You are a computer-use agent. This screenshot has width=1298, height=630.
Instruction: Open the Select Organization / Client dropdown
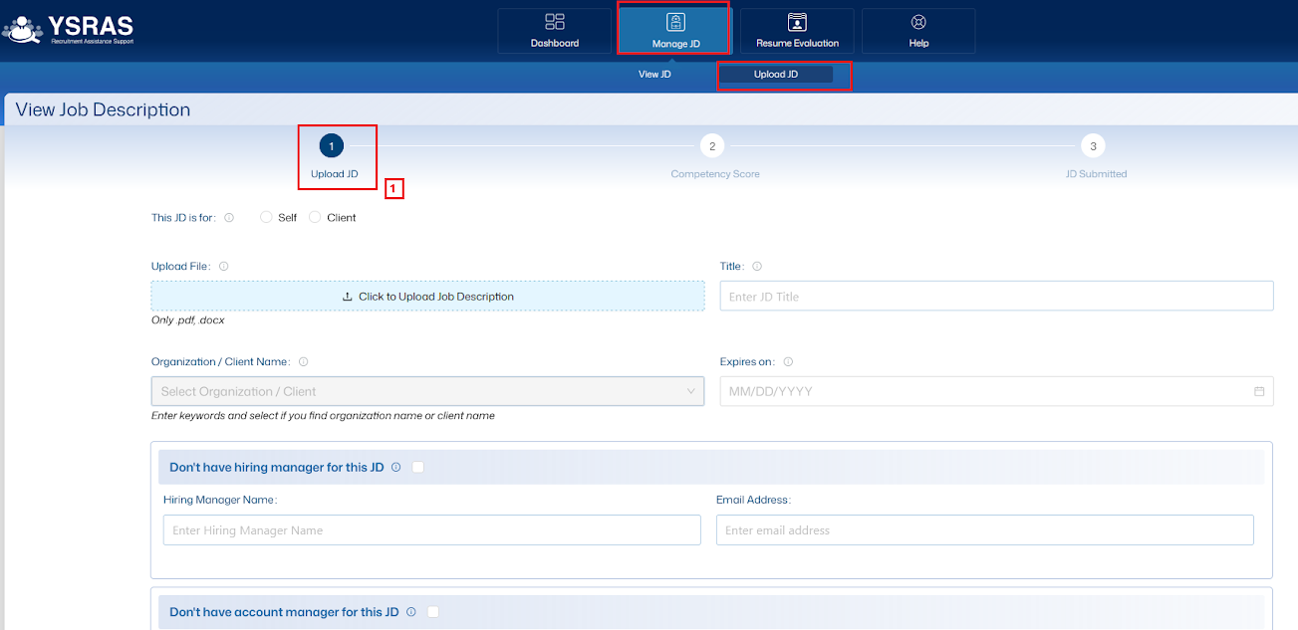point(426,391)
